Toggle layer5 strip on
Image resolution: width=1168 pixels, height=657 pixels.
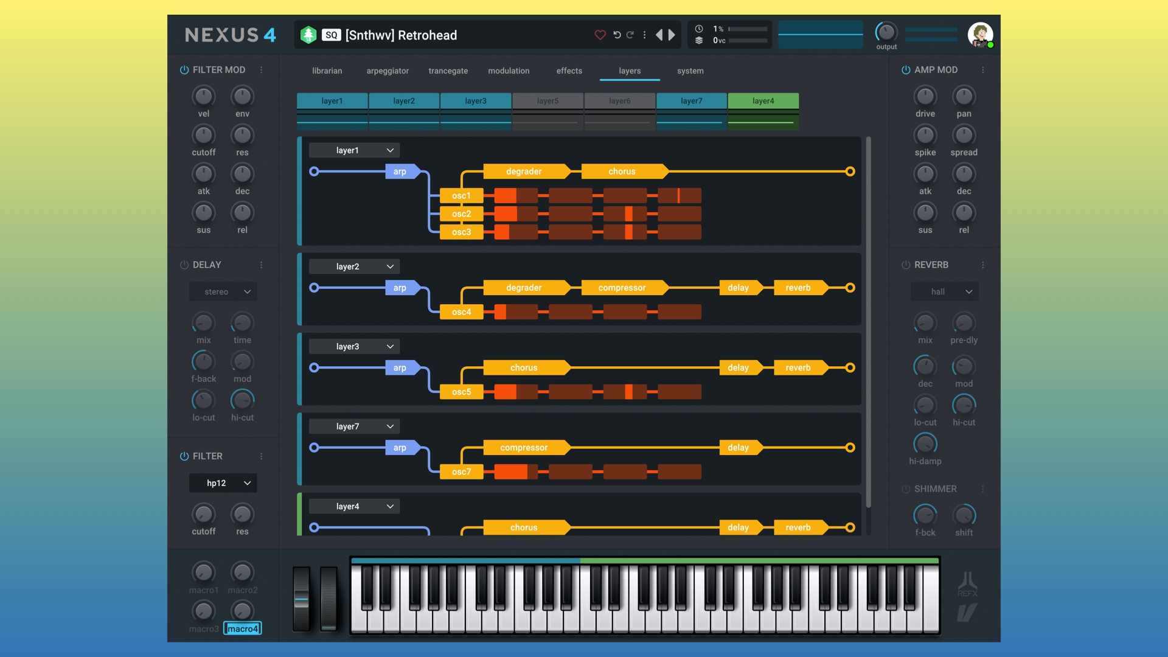click(547, 101)
